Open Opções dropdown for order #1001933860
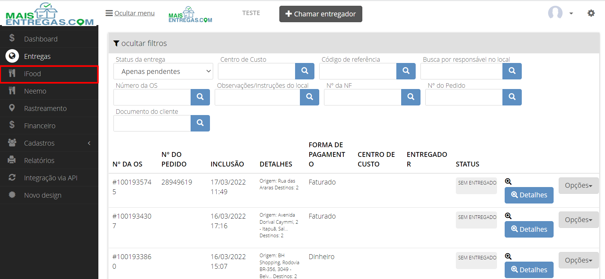The width and height of the screenshot is (605, 279). pos(579,260)
